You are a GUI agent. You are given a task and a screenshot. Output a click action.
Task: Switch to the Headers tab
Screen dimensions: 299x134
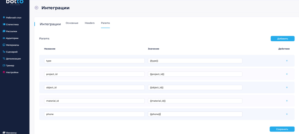(90, 23)
